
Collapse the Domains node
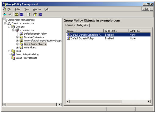9,27
